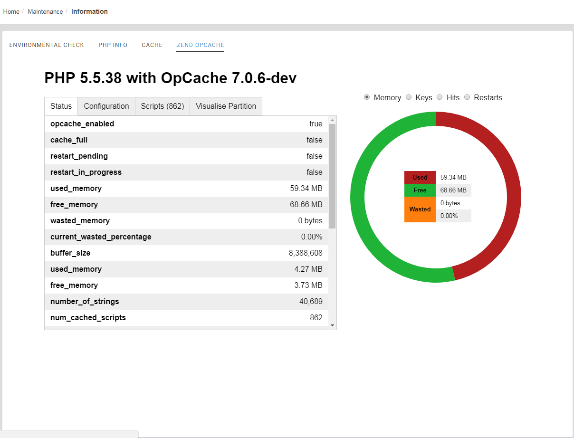The width and height of the screenshot is (574, 438).
Task: Switch to the Configuration tab
Action: 106,106
